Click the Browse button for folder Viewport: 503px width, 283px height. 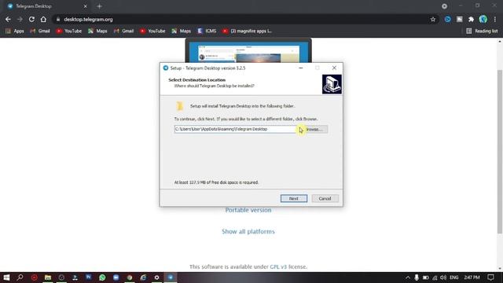pyautogui.click(x=314, y=129)
